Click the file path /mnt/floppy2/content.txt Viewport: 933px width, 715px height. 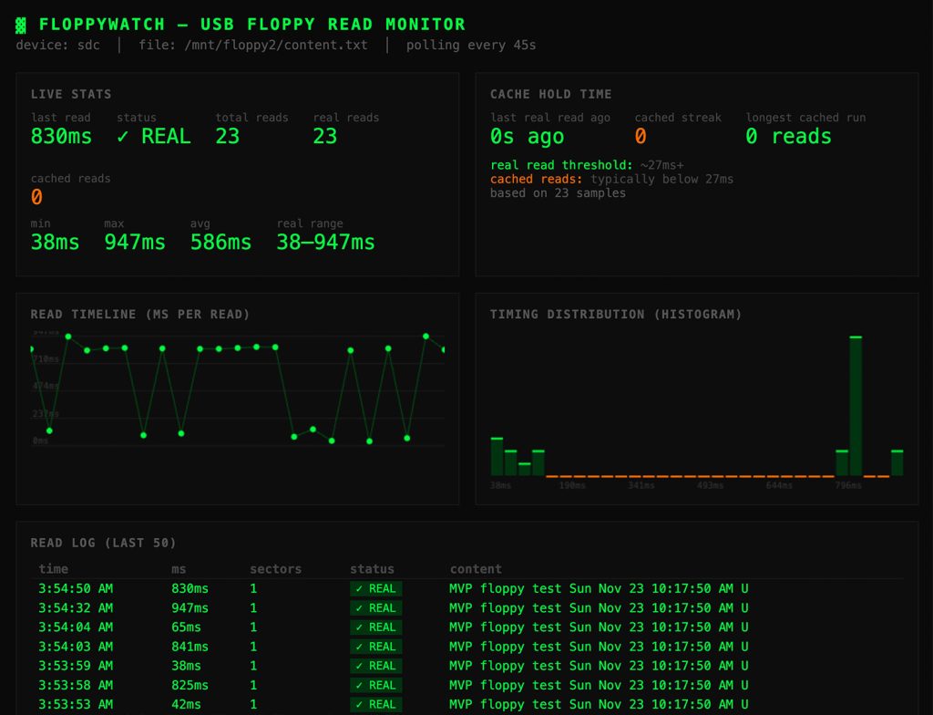[x=265, y=45]
